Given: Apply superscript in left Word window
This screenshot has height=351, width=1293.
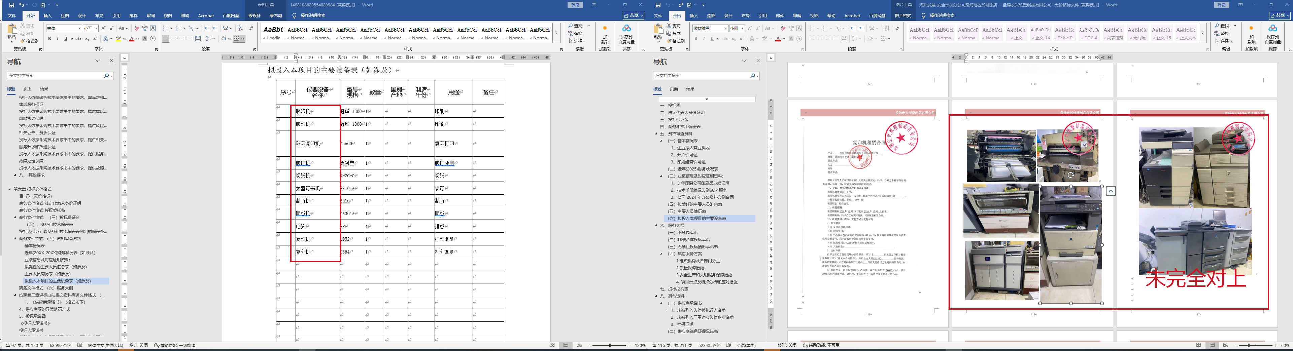Looking at the screenshot, I should click(x=95, y=39).
